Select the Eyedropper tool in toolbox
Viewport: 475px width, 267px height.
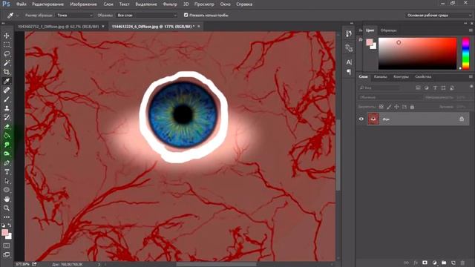click(x=7, y=81)
